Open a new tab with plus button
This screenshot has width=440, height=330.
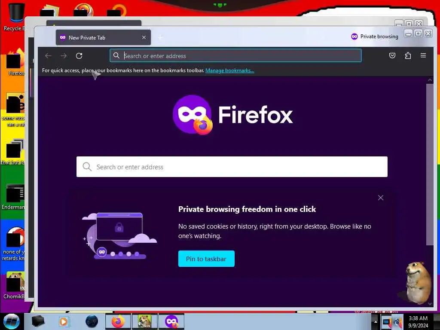pyautogui.click(x=161, y=38)
